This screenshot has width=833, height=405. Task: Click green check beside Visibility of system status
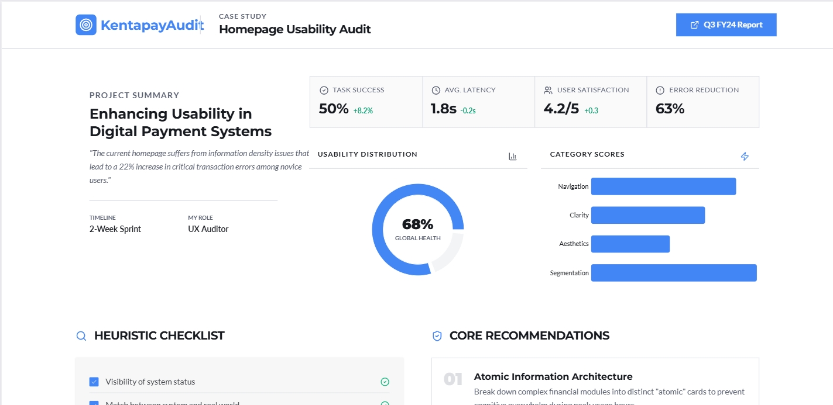[x=385, y=382]
